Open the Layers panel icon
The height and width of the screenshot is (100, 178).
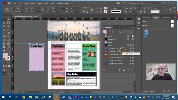(139, 19)
